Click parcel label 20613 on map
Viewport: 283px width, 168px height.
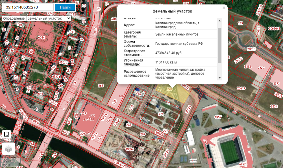coord(278,95)
